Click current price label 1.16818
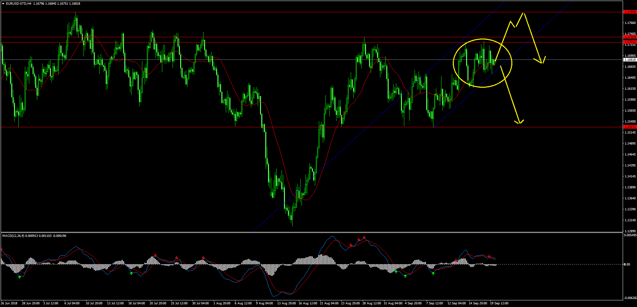Screen dimensions: 637x307 (x=630, y=60)
